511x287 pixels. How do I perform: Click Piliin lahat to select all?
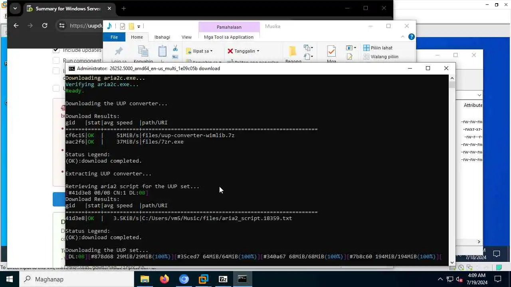pyautogui.click(x=378, y=48)
